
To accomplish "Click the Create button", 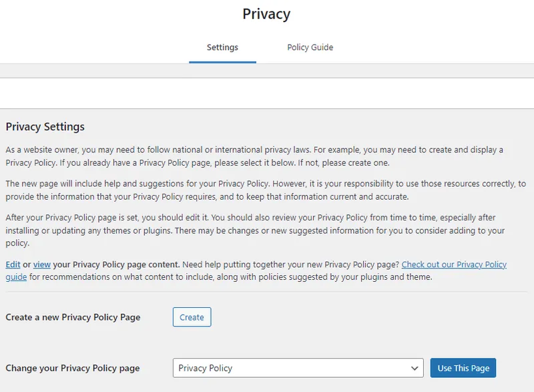I will click(x=192, y=317).
